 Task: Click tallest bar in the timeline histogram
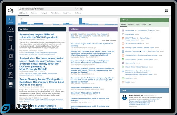point(80,21)
